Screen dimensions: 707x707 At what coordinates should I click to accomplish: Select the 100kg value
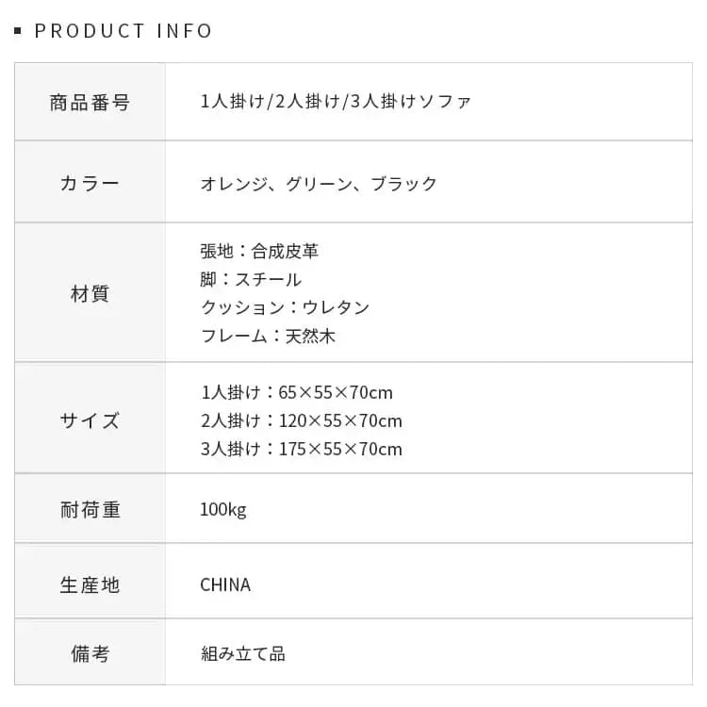222,510
